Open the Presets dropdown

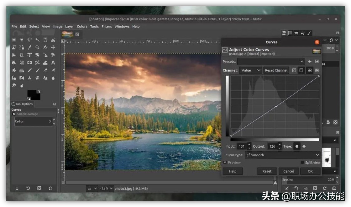271,62
